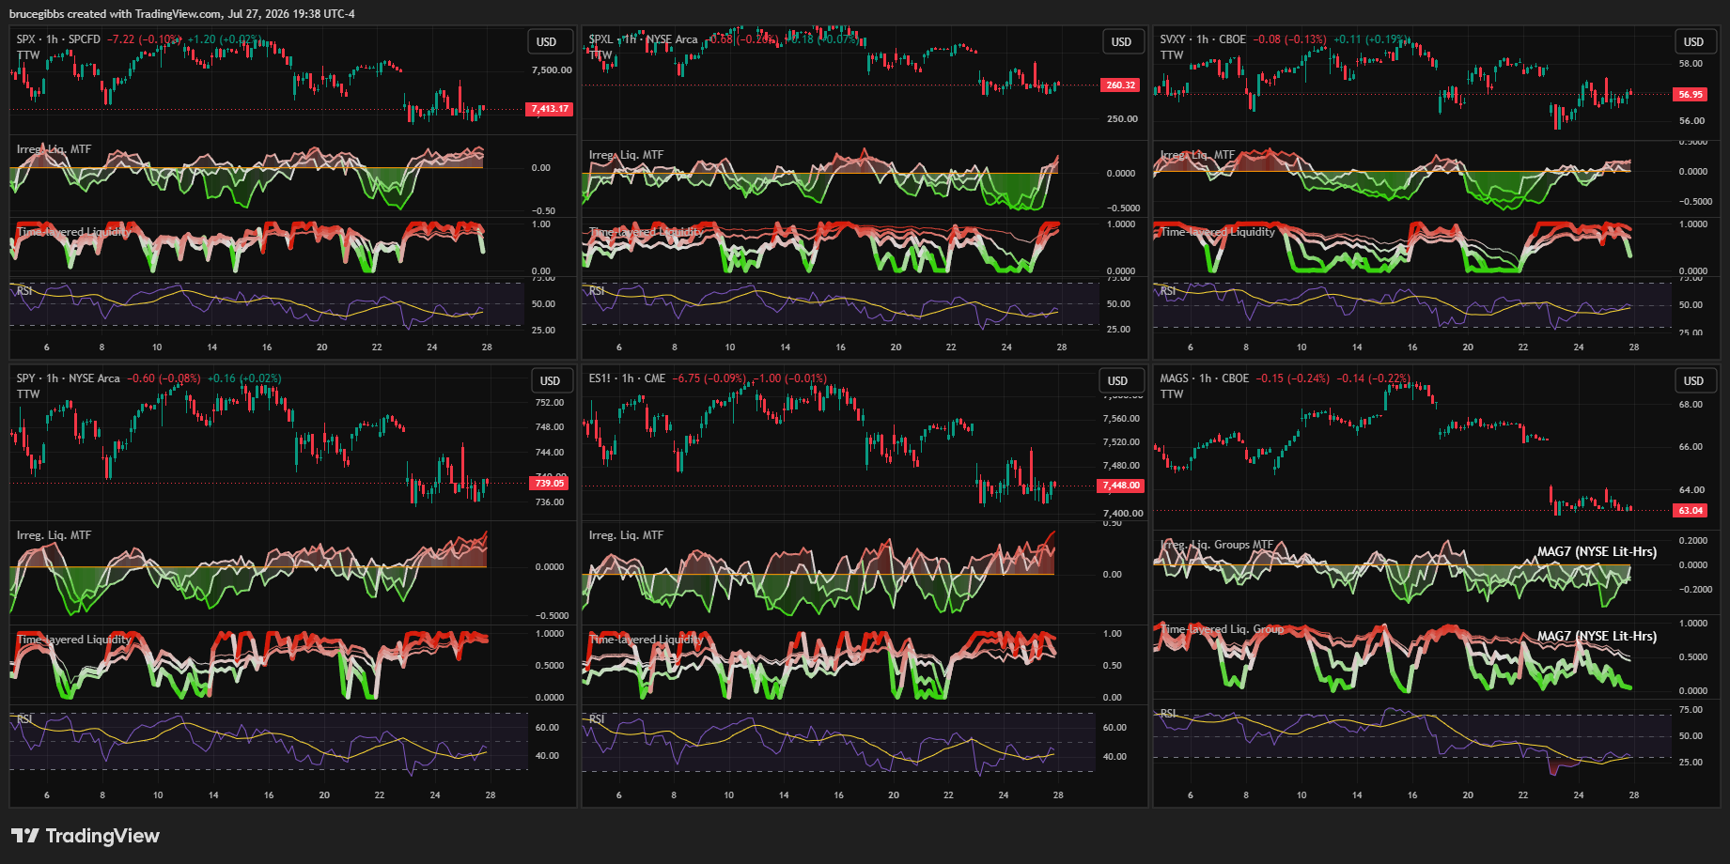The width and height of the screenshot is (1730, 864).
Task: Click Time-layered Liquidity label on ES1! chart
Action: coord(646,640)
